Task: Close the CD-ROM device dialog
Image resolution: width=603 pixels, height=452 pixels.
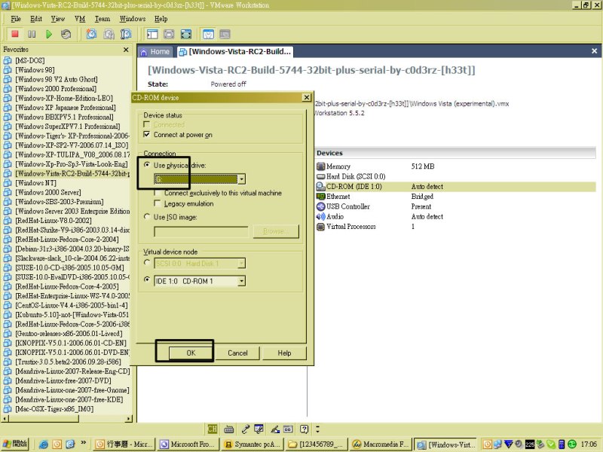Action: click(307, 98)
